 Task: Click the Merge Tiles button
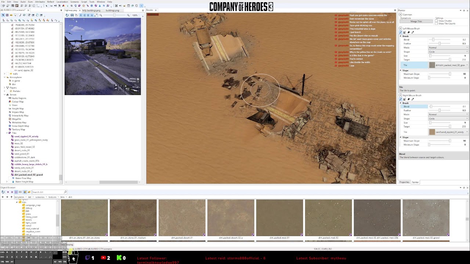(416, 21)
